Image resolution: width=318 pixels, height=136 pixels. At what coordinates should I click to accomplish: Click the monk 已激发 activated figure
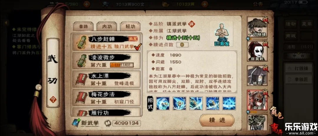(x=222, y=34)
